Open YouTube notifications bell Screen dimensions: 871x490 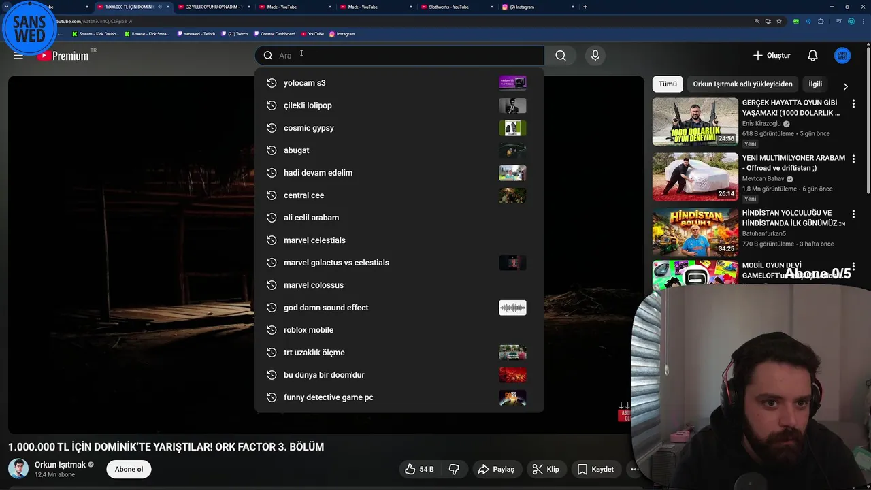click(812, 56)
